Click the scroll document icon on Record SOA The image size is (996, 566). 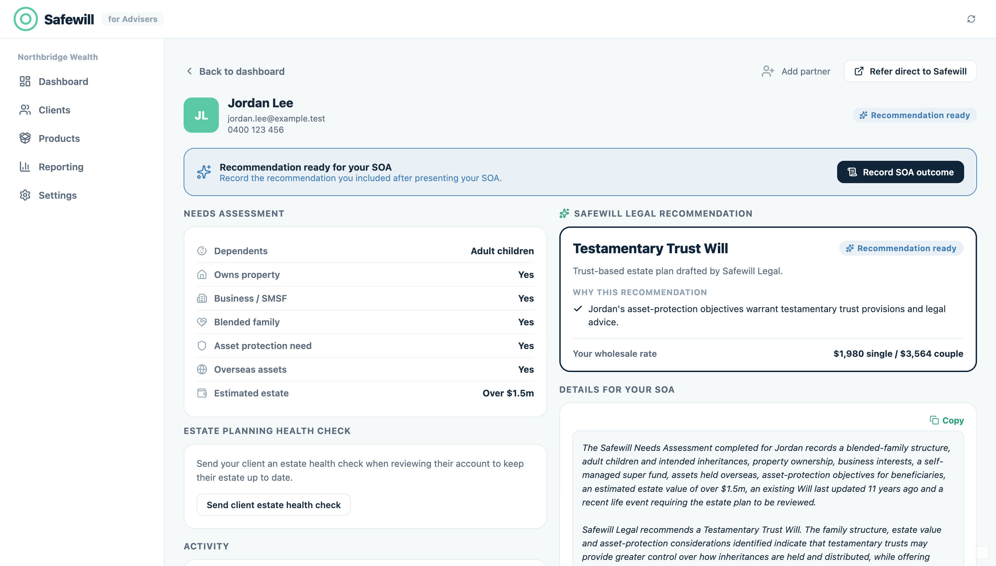pyautogui.click(x=852, y=172)
